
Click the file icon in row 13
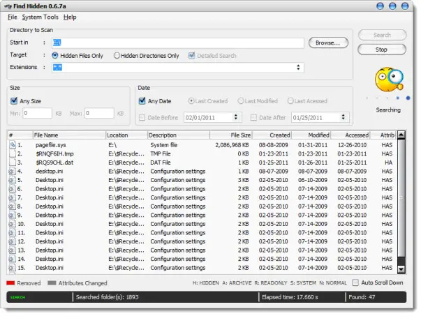(12, 250)
